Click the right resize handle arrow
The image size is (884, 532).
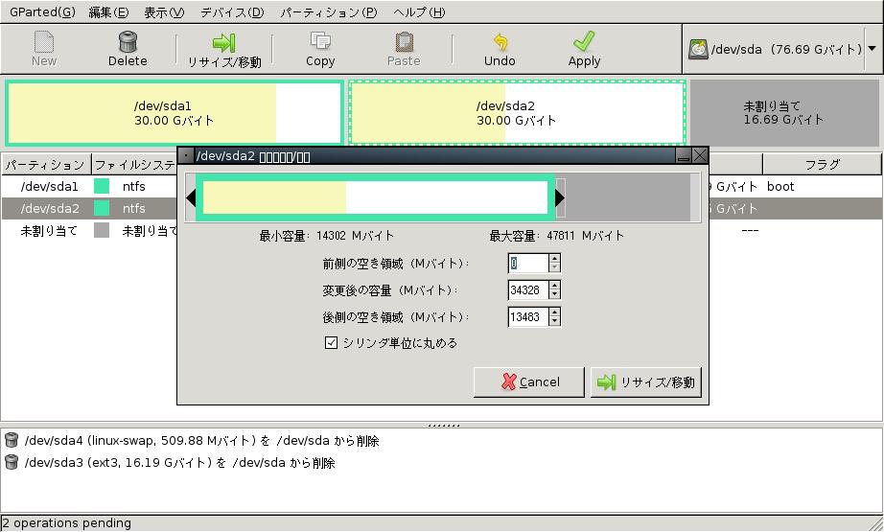coord(560,198)
